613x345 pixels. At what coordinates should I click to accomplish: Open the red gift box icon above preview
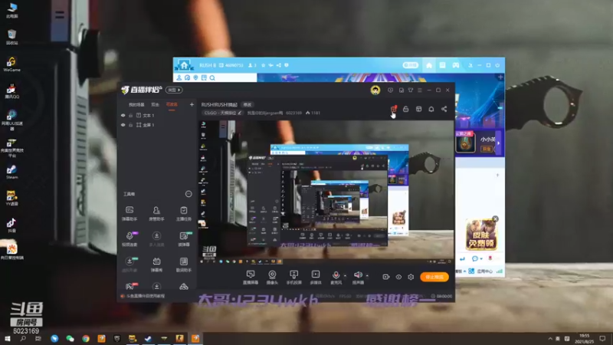pos(394,109)
